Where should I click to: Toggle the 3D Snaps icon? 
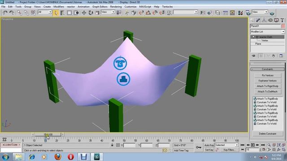(x=141, y=13)
